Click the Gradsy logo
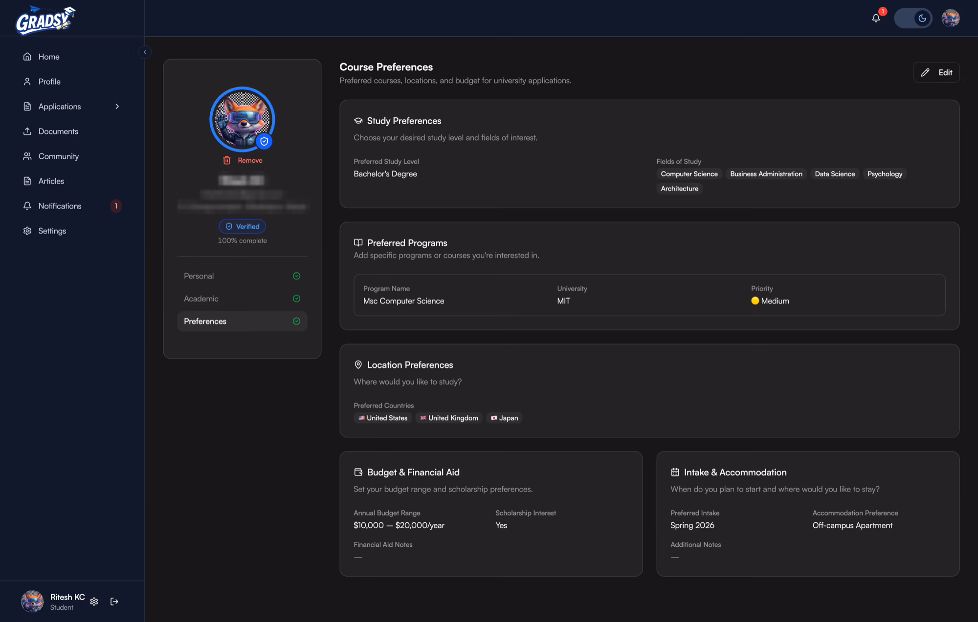 45,20
